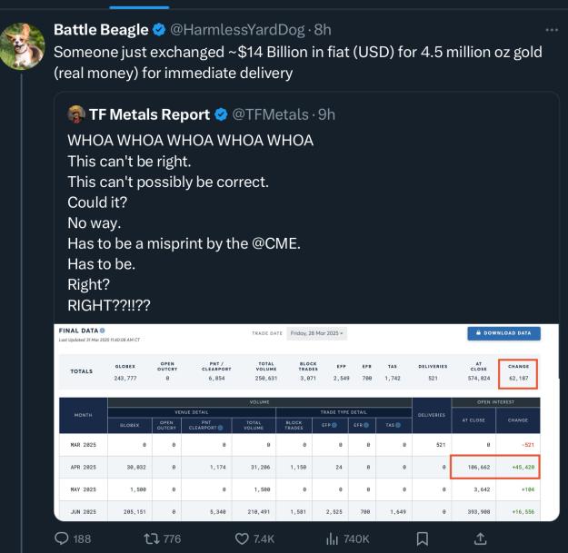The width and height of the screenshot is (568, 553).
Task: Open @HarmlessYardDog handle link
Action: tap(237, 30)
